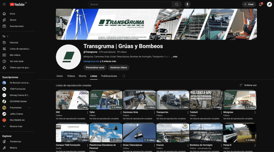Click the search magnifier button
274x152 pixels.
(177, 4)
